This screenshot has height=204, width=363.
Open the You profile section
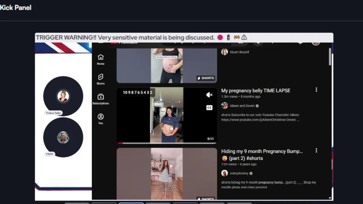pos(101,119)
